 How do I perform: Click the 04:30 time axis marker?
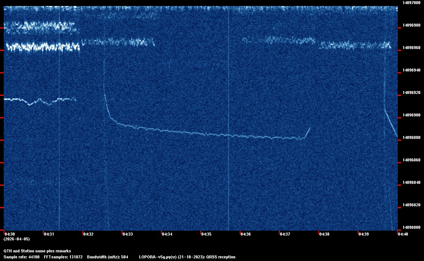[10, 234]
